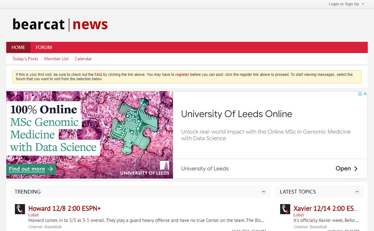Open the Howard 12/8 2:00 ESPN+ topic
The height and width of the screenshot is (231, 374).
[65, 209]
